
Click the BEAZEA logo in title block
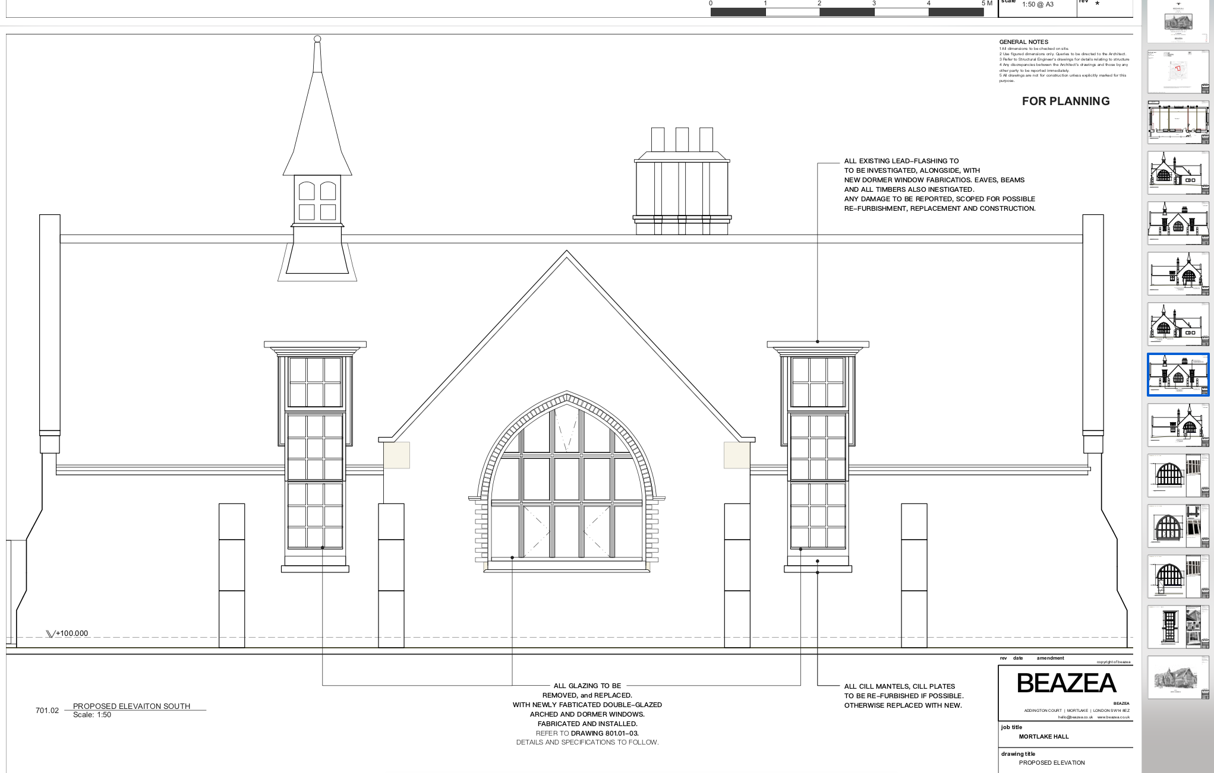tap(1066, 683)
